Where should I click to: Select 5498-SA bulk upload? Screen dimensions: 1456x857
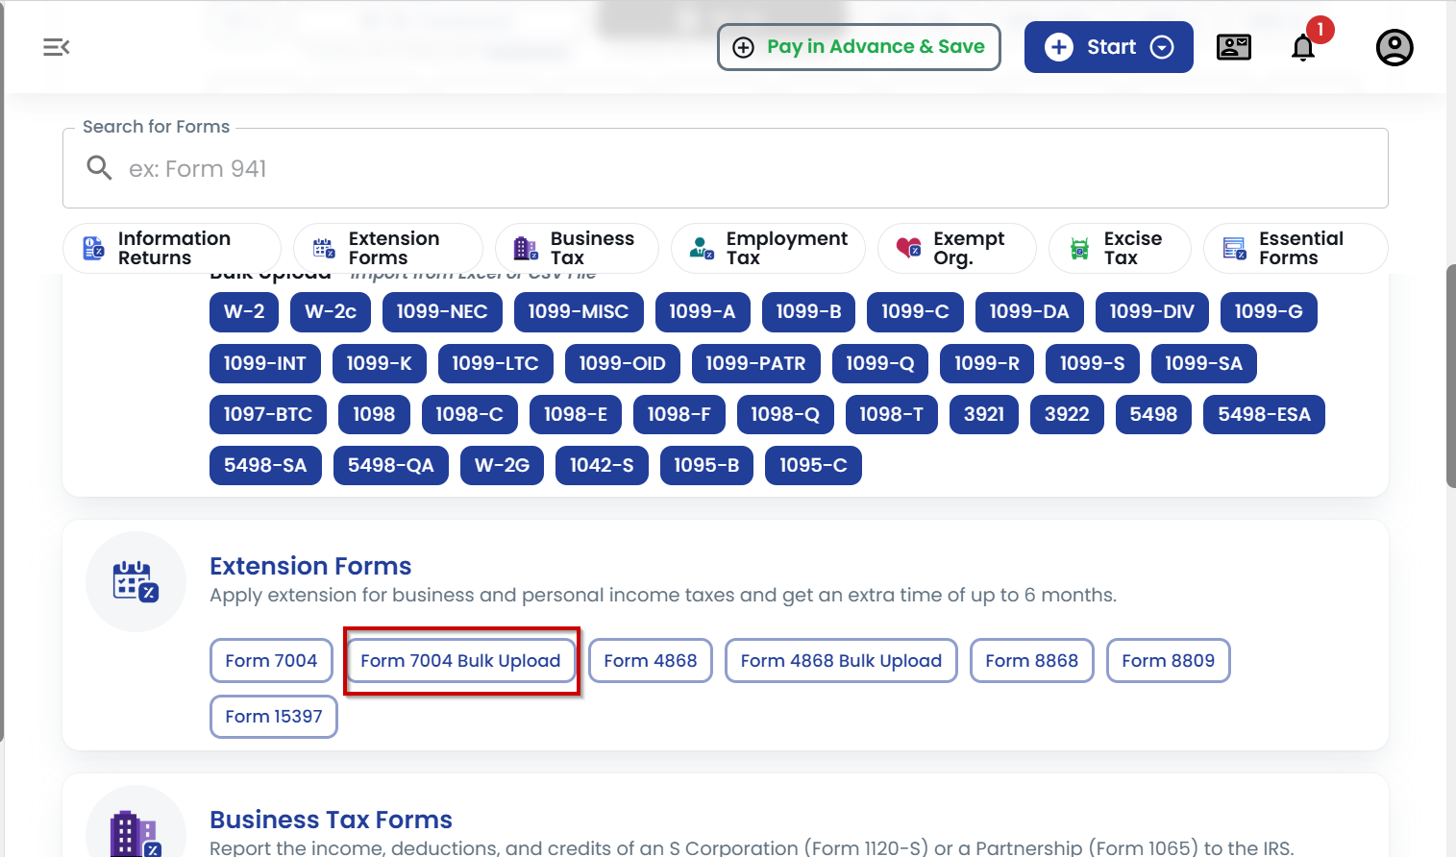(x=265, y=465)
